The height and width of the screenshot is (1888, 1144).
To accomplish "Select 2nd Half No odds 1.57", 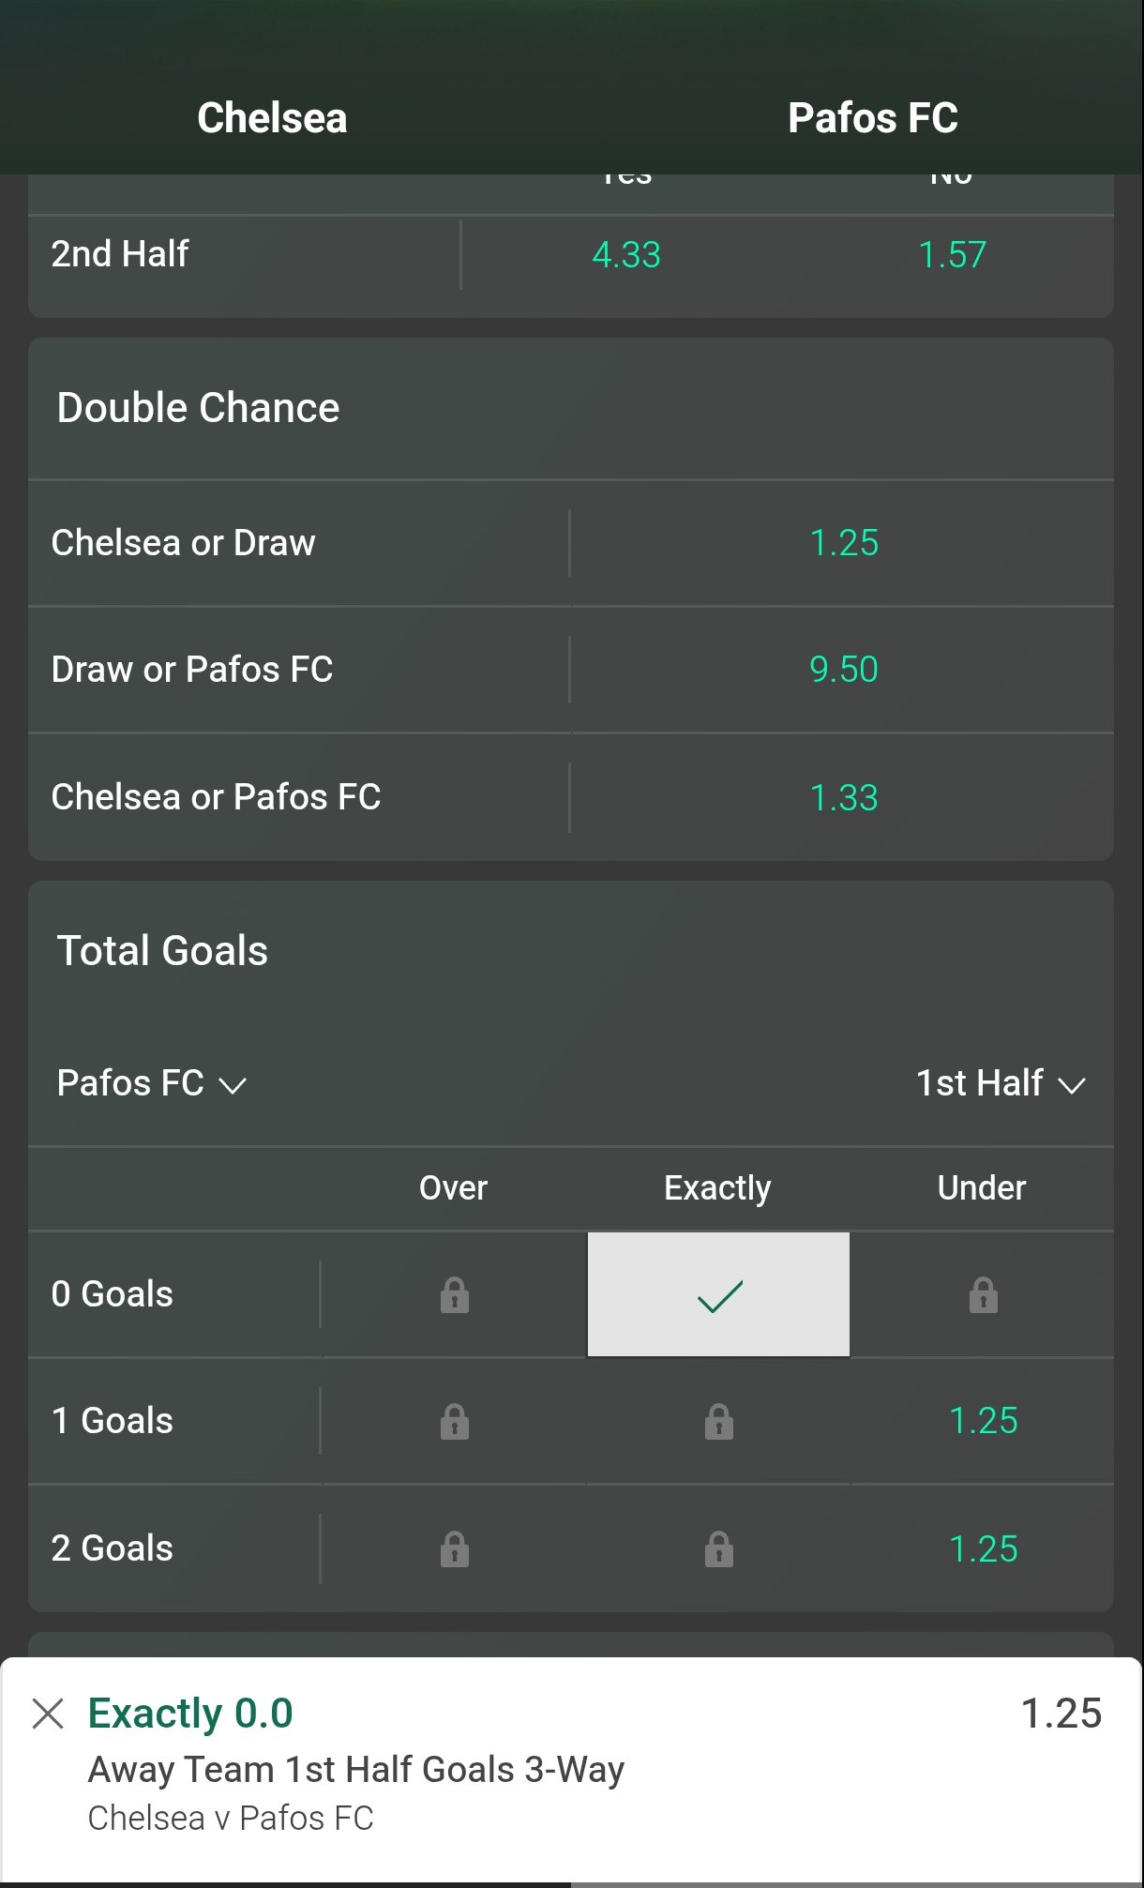I will pyautogui.click(x=952, y=254).
